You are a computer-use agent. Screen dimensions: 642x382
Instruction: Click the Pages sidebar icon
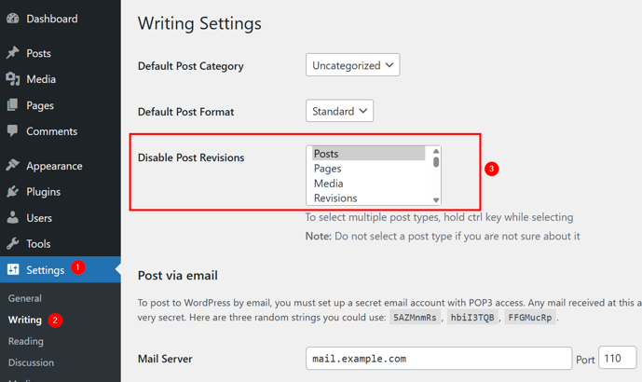[x=13, y=105]
